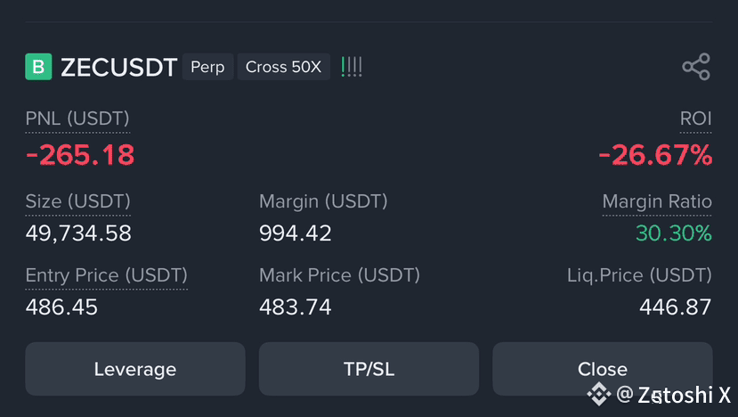Tap the Margin Ratio label

point(657,201)
